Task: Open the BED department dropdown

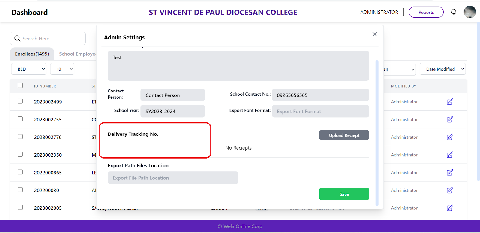Action: [x=29, y=69]
